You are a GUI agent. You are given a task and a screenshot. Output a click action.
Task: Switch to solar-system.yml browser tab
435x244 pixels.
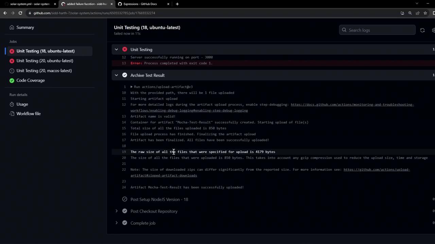click(x=30, y=4)
